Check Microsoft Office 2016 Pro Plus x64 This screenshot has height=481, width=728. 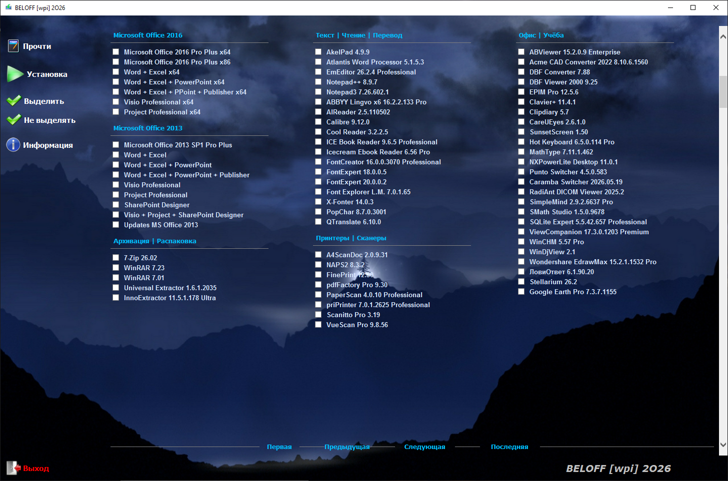pos(116,52)
